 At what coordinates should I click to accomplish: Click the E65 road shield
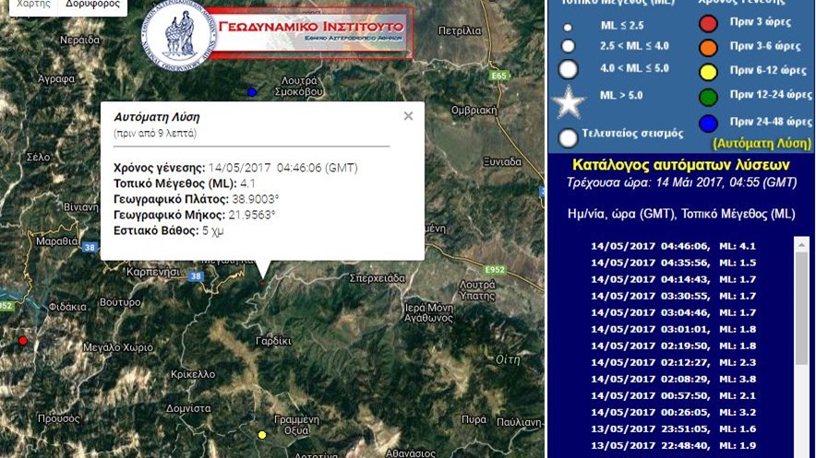point(498,76)
